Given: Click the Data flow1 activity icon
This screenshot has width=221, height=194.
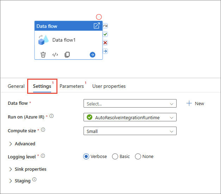Looking at the screenshot, I should click(x=43, y=40).
